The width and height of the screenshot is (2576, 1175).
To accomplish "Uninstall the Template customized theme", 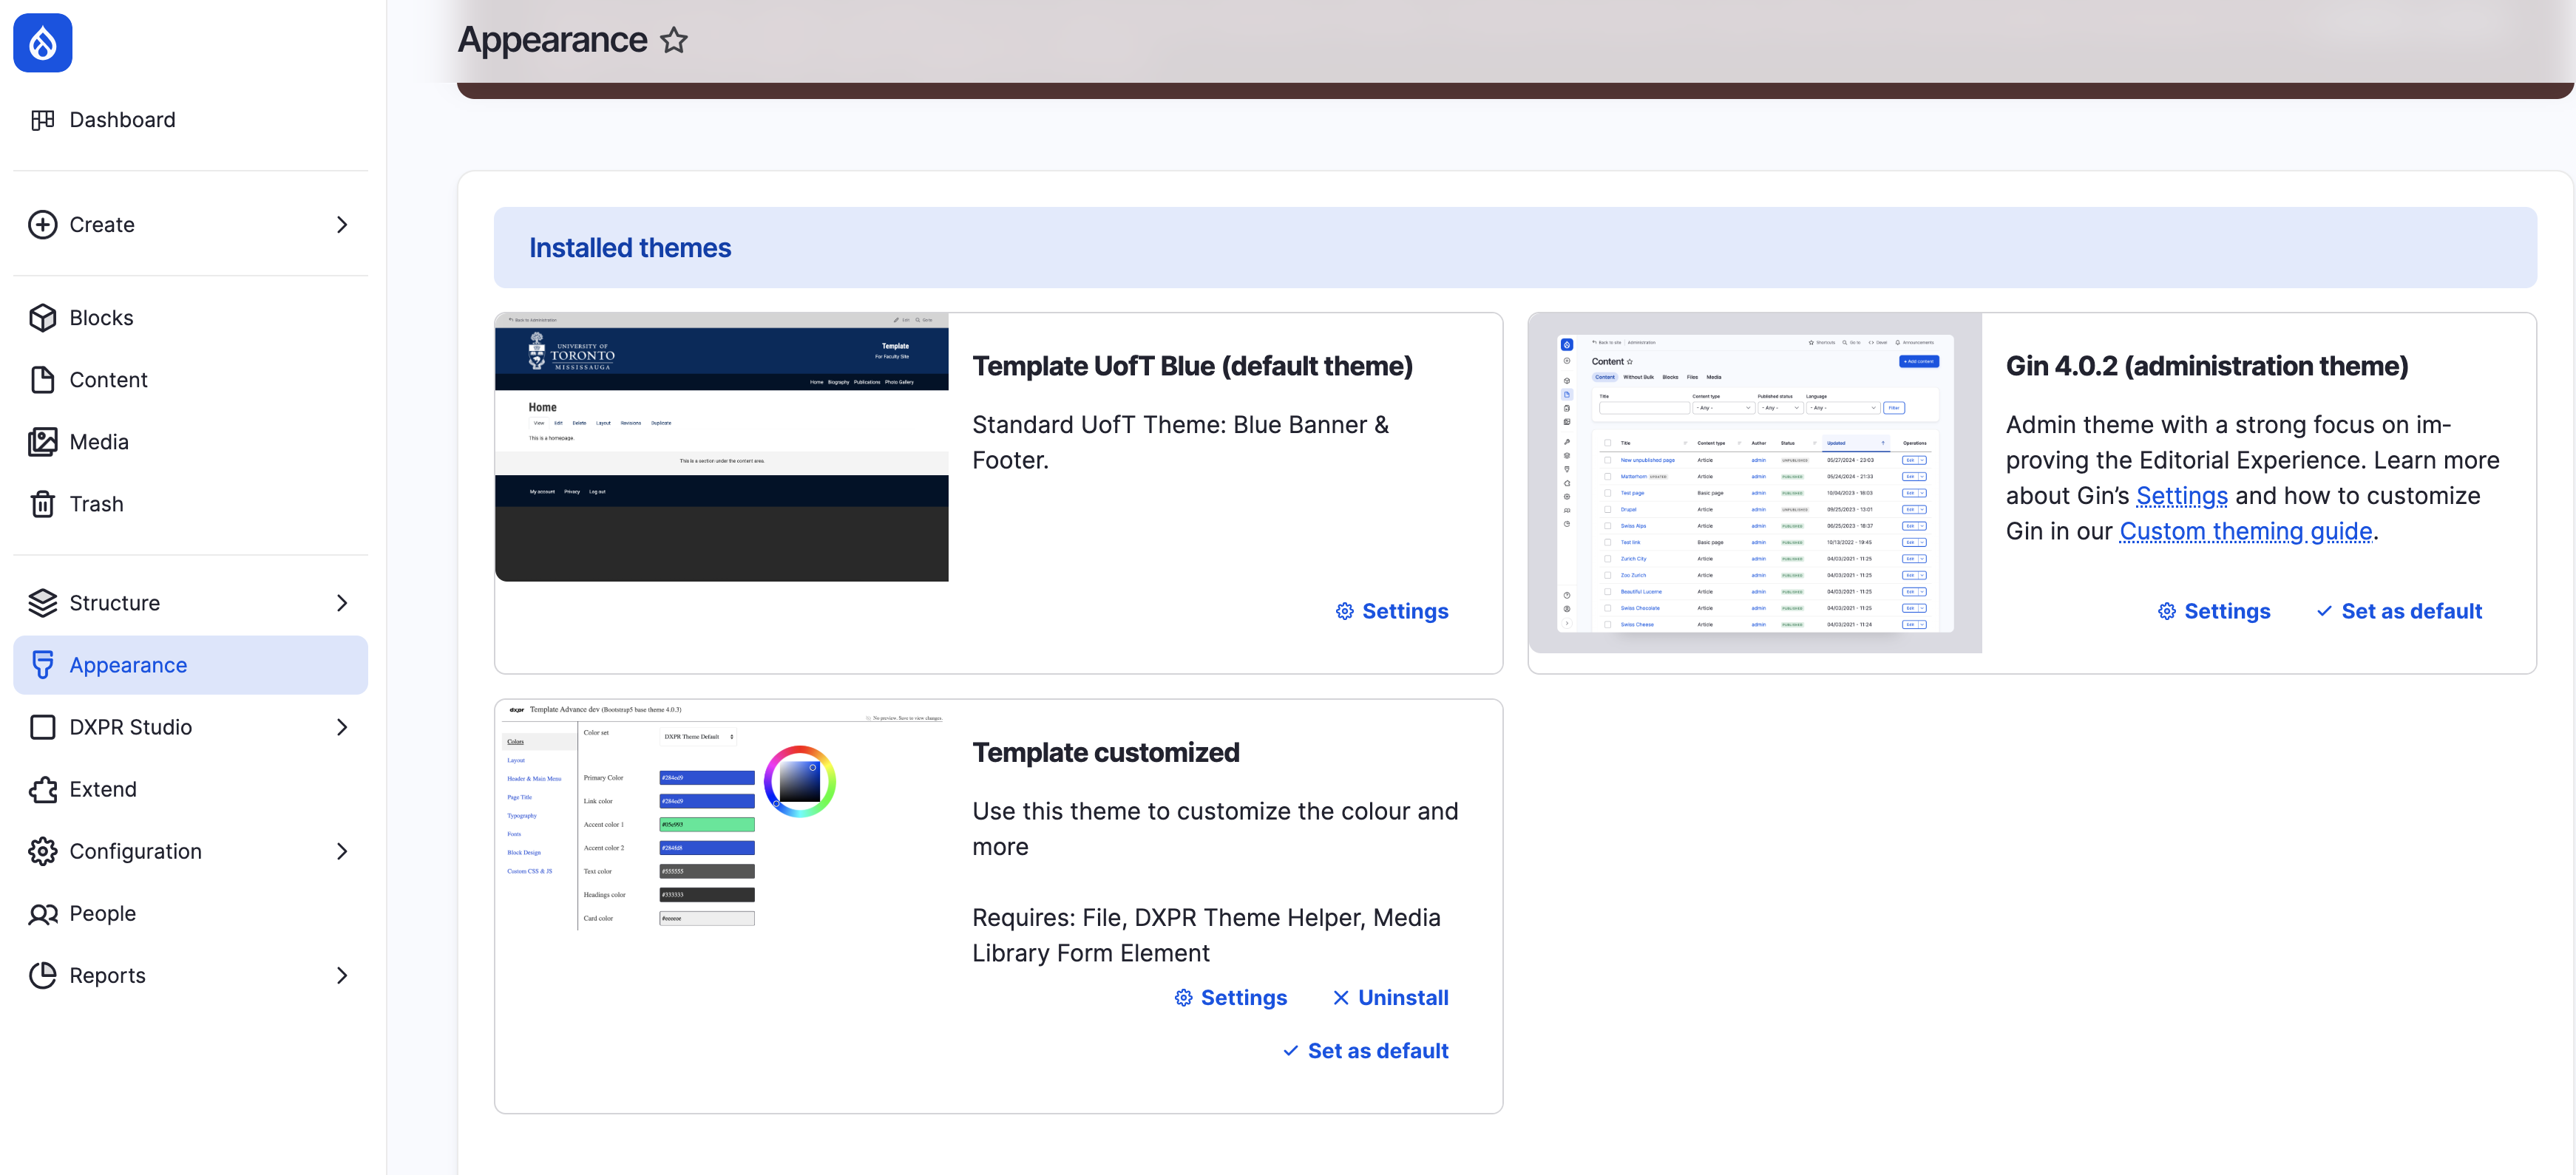I will coord(1390,997).
